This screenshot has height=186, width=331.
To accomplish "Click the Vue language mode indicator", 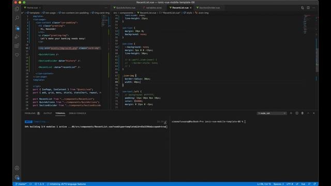I will [x=303, y=184].
